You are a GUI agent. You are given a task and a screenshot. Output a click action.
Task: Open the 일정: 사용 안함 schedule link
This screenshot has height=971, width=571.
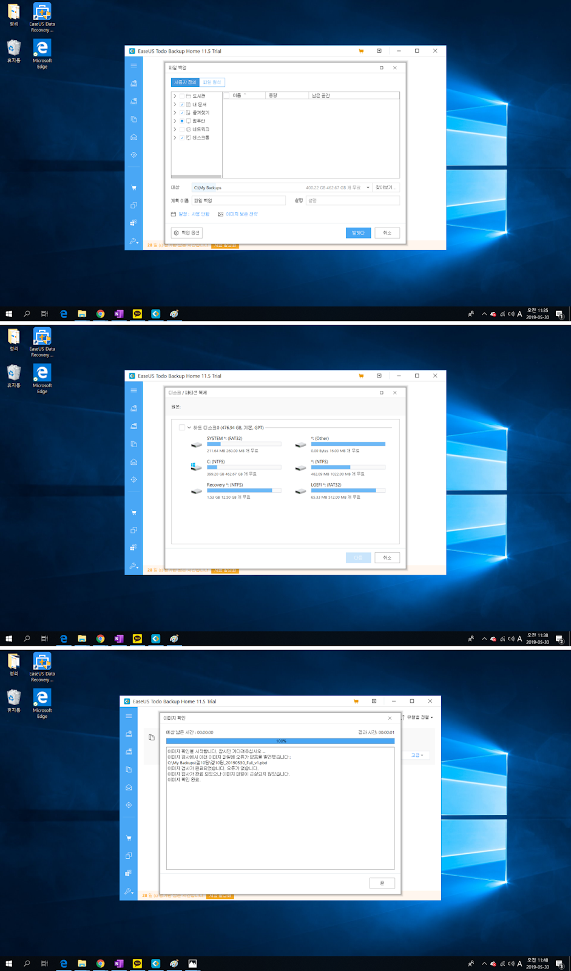point(190,214)
